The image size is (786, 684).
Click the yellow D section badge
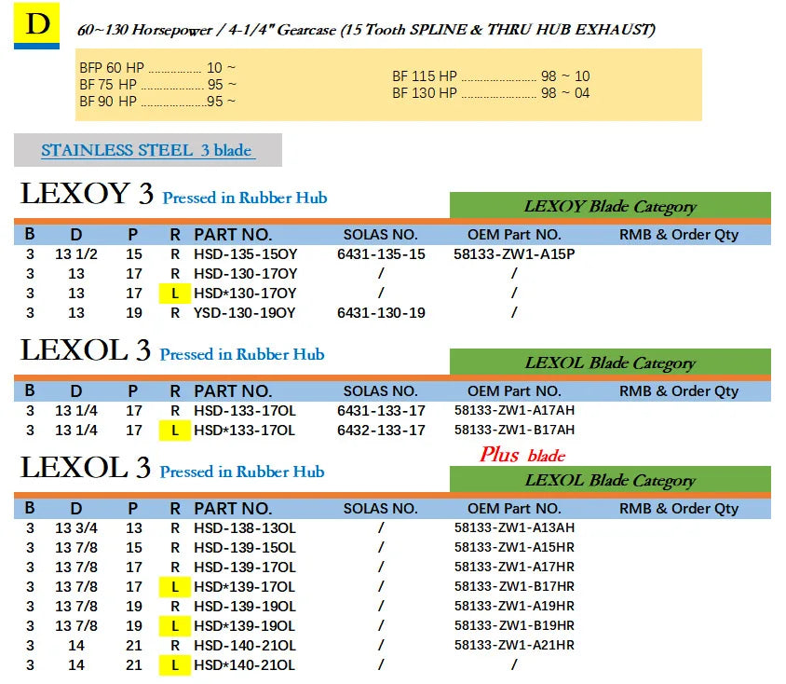(36, 25)
